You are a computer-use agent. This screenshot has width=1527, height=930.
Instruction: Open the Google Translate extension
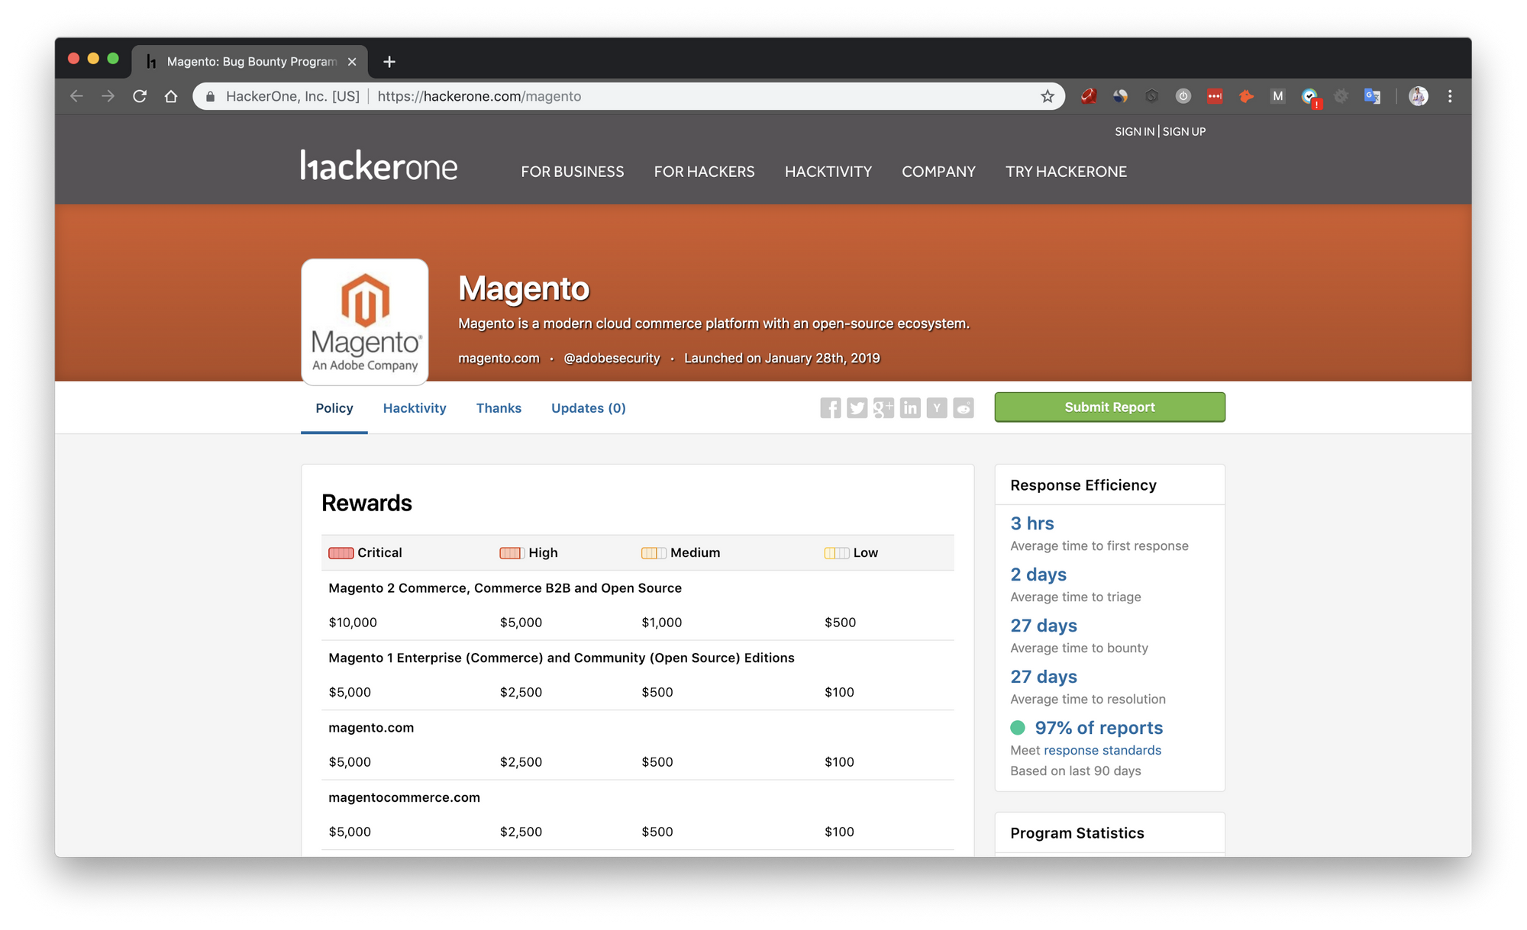(1373, 96)
